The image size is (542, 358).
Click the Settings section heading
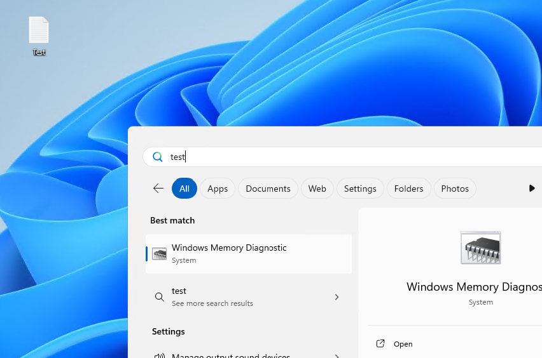pos(169,331)
